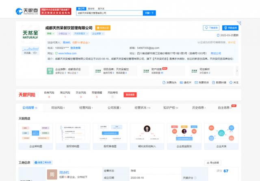Click the red 登录查看 button
Image resolution: width=260 pixels, height=181 pixels.
tap(130, 95)
